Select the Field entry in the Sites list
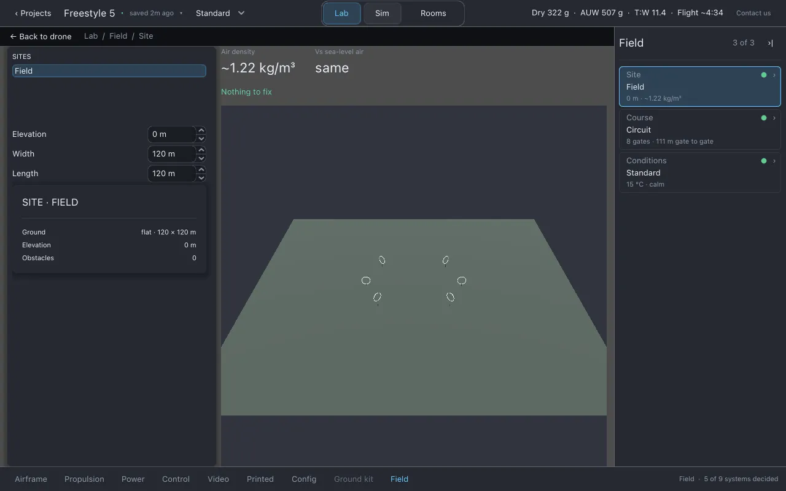 (x=109, y=71)
